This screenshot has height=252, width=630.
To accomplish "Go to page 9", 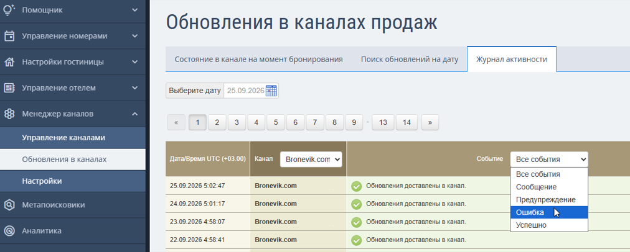I will pos(354,123).
